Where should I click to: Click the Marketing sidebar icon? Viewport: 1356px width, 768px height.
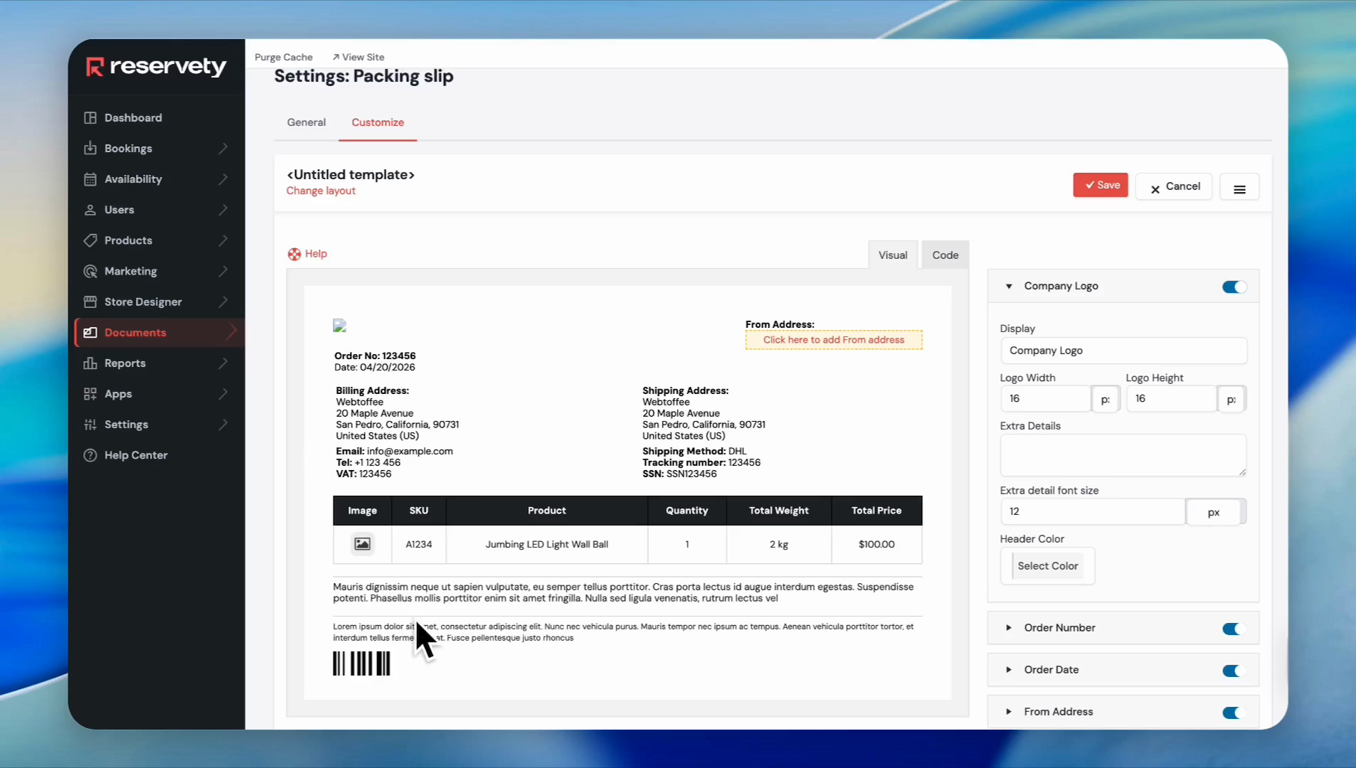pyautogui.click(x=90, y=271)
